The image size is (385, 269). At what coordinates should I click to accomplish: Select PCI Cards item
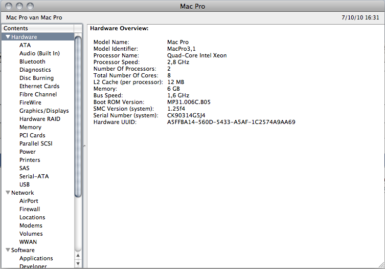pyautogui.click(x=32, y=135)
